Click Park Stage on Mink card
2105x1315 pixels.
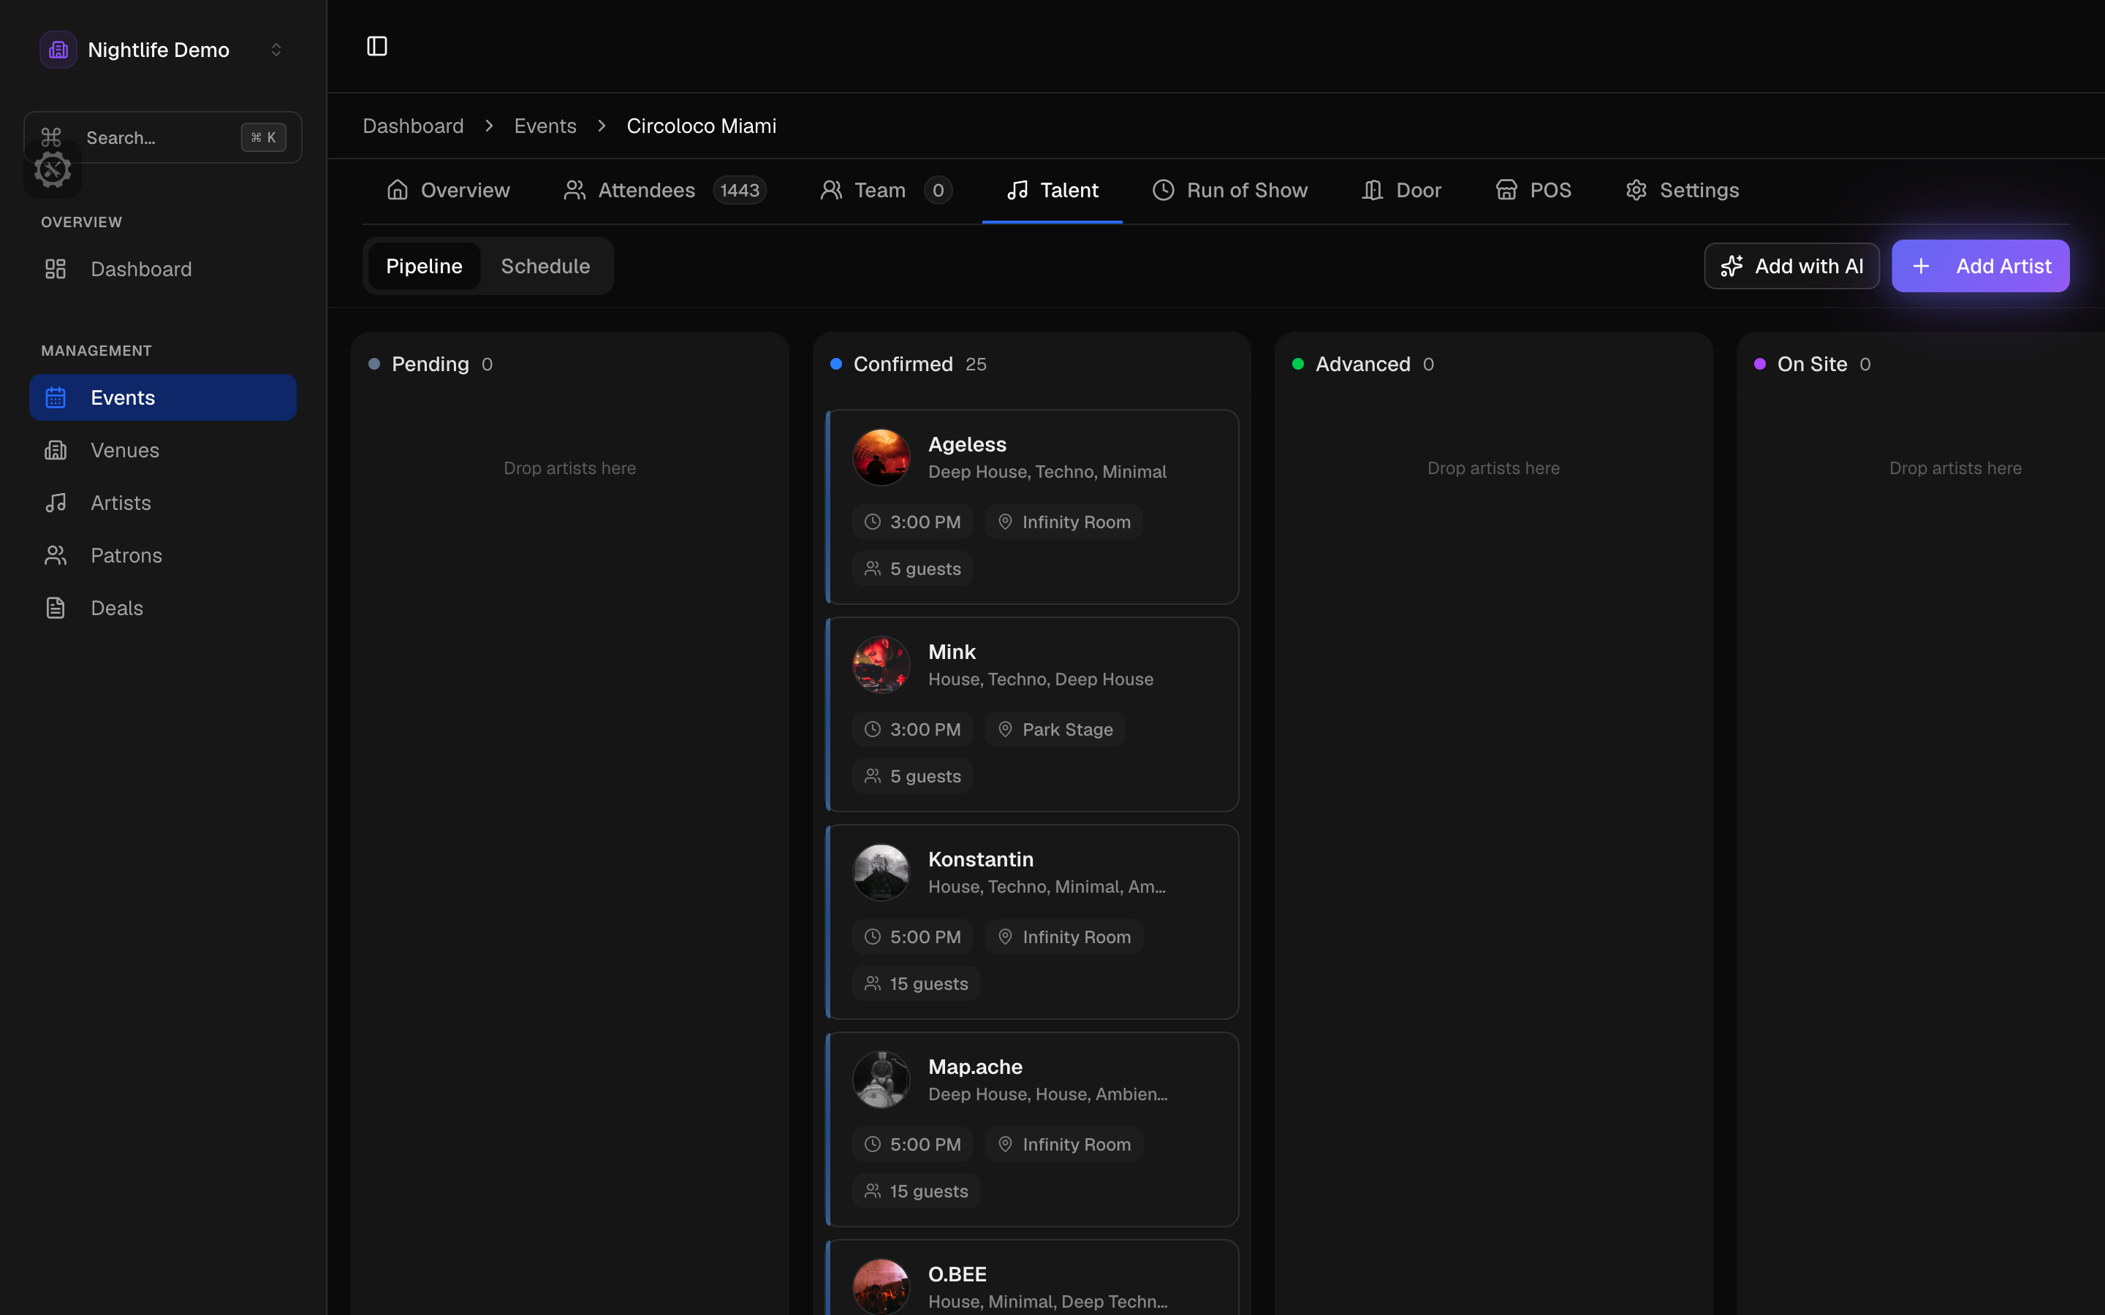pyautogui.click(x=1055, y=730)
